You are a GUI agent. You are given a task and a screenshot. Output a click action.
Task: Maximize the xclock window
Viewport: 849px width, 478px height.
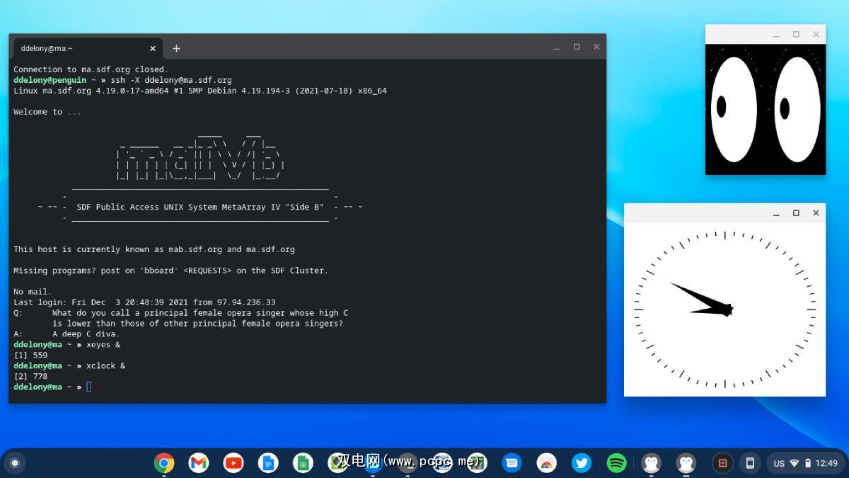796,213
